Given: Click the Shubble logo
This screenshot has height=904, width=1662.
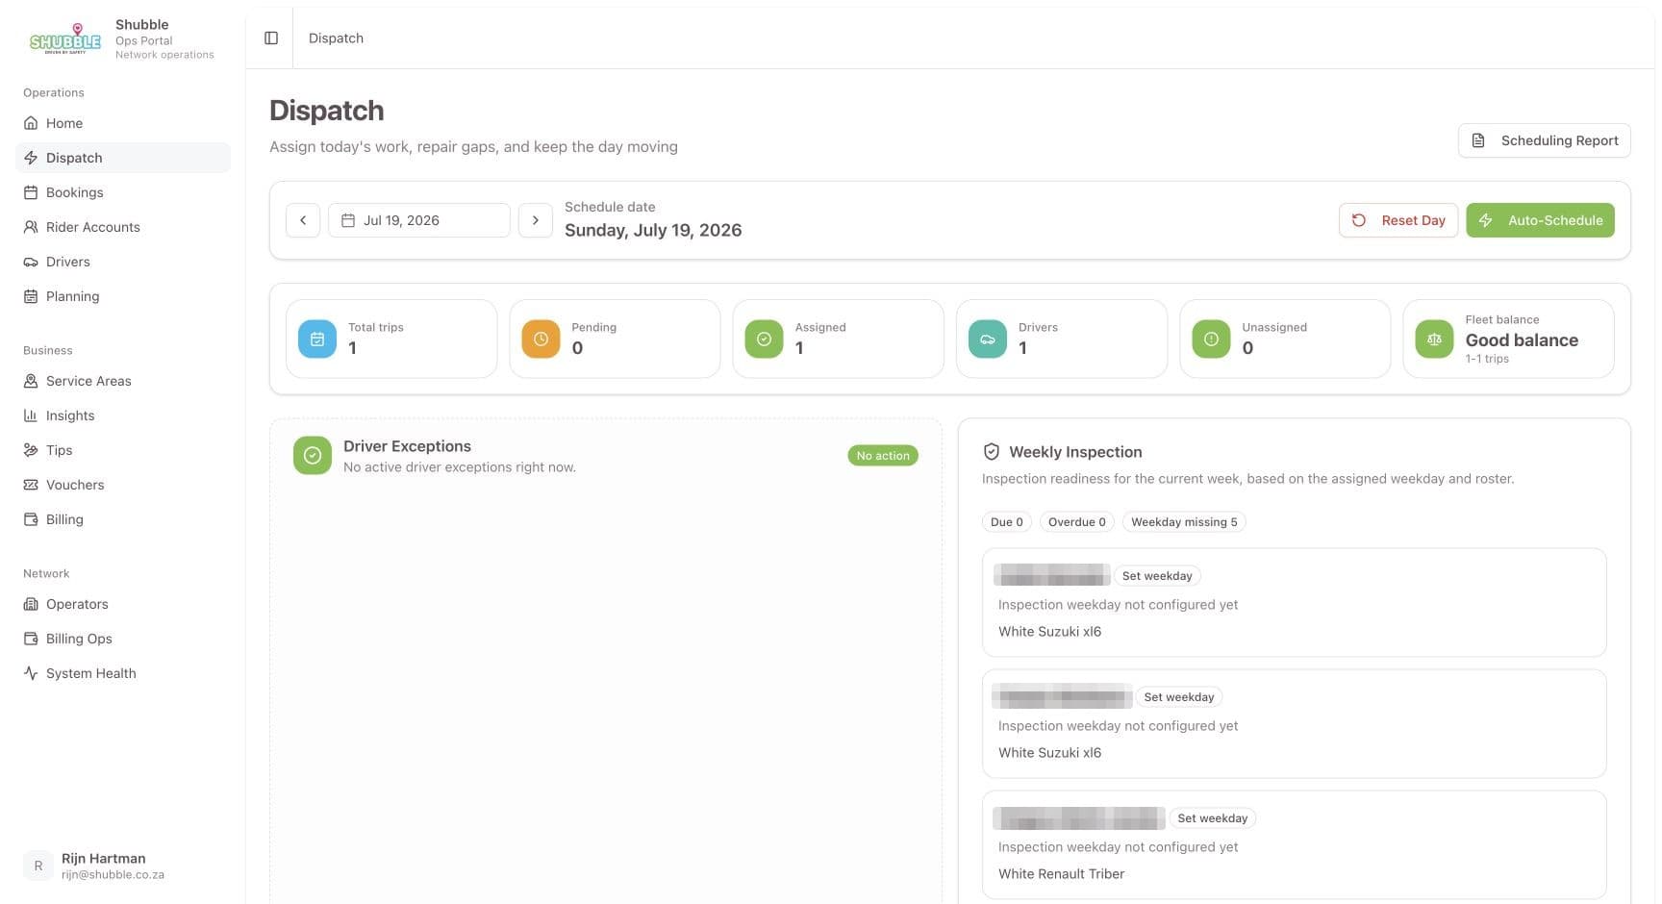Looking at the screenshot, I should 65,38.
